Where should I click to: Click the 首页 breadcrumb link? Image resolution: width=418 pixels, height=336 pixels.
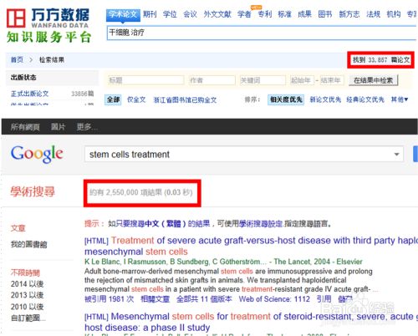click(17, 59)
